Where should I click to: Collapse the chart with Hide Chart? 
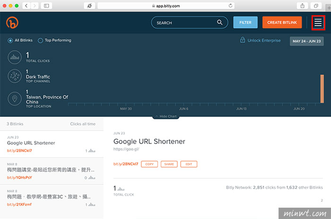166,116
